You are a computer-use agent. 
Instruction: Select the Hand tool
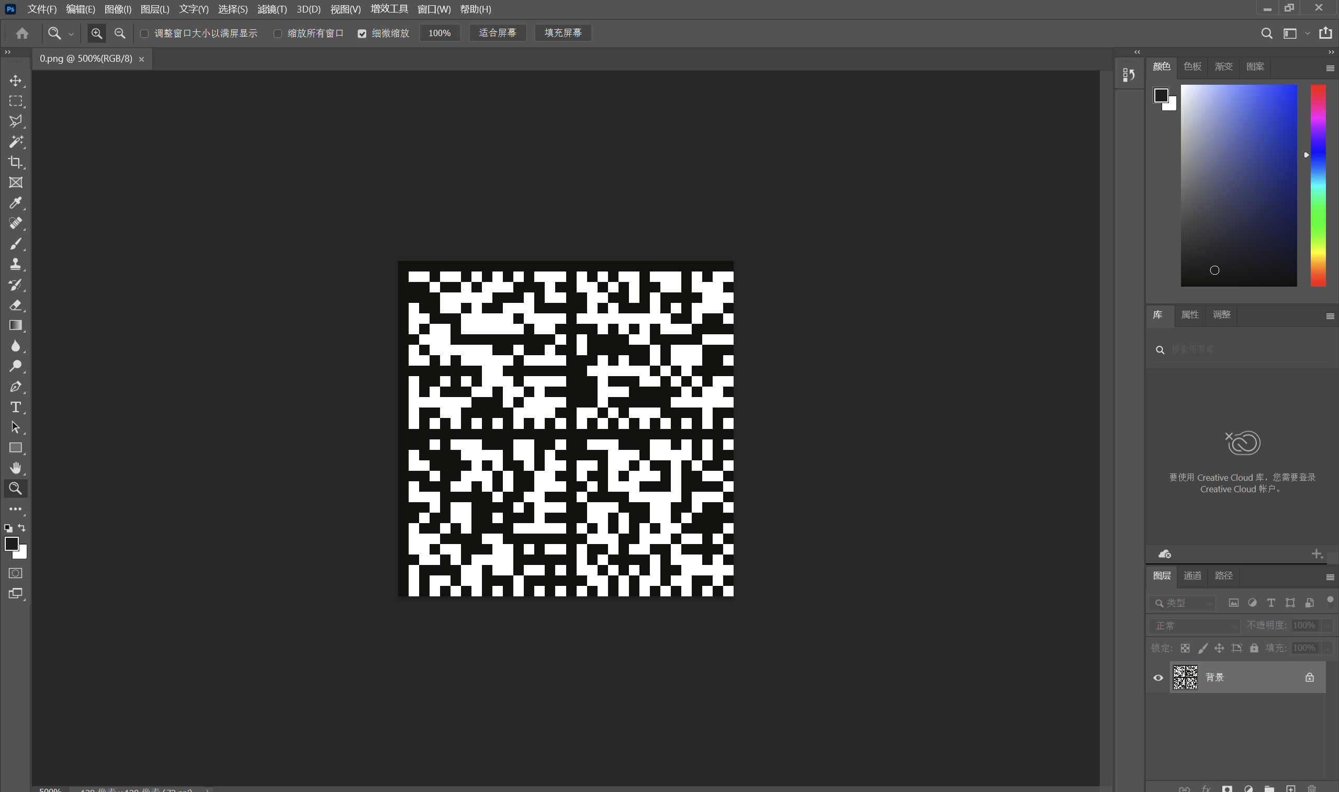point(16,468)
